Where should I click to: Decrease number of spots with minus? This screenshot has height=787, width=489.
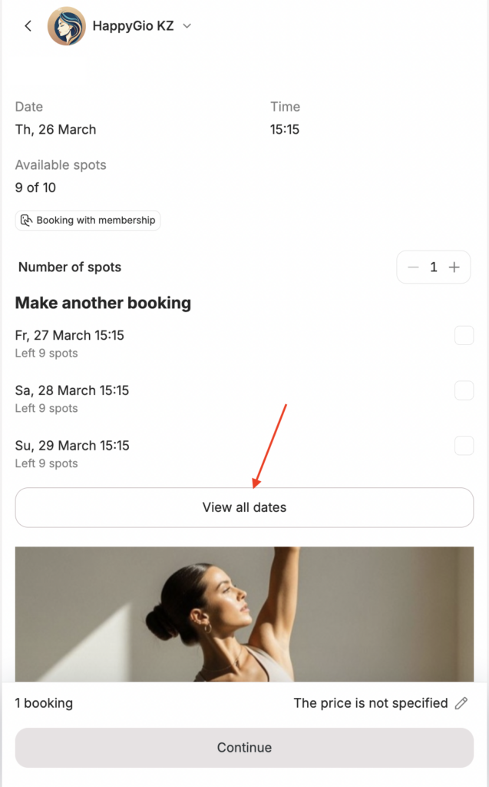tap(414, 267)
